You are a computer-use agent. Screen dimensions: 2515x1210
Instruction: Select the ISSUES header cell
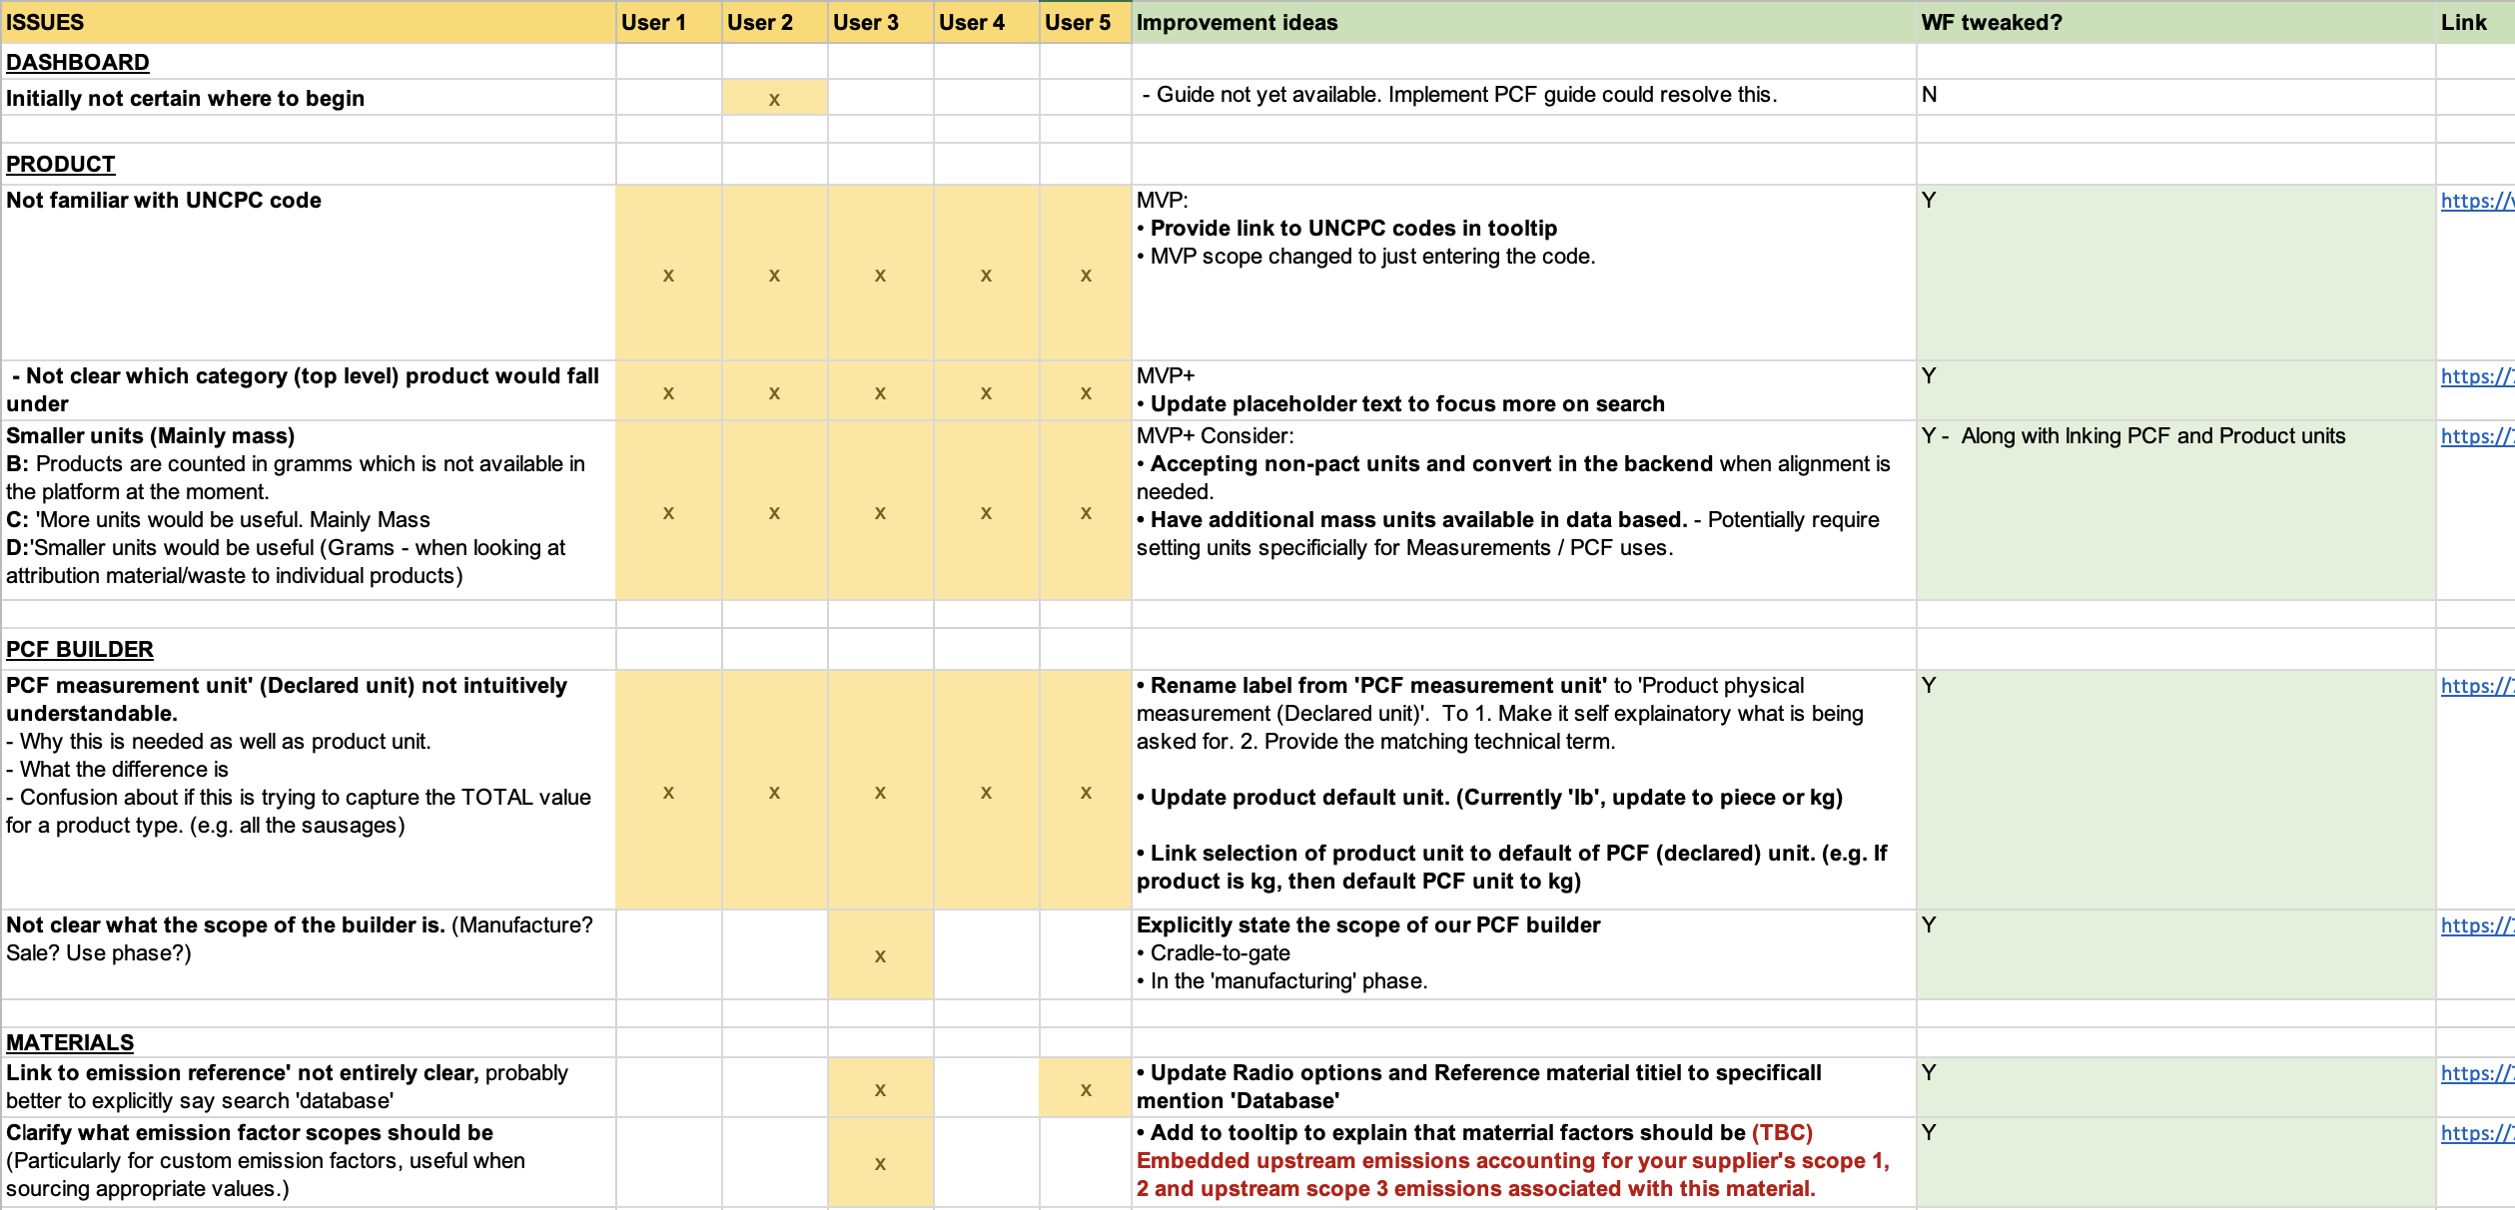pyautogui.click(x=308, y=22)
